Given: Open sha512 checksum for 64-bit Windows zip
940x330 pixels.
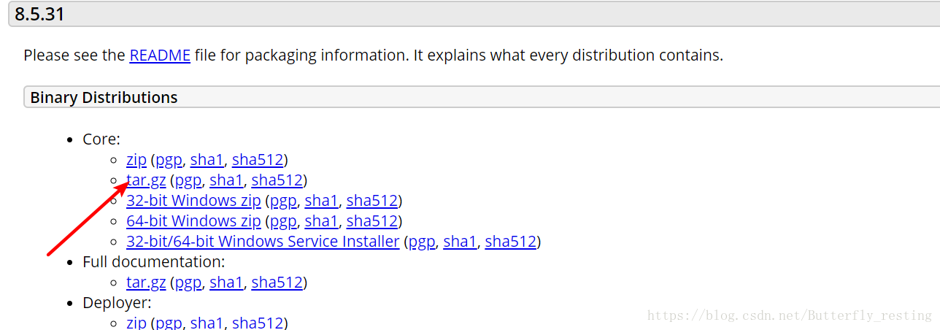Looking at the screenshot, I should coord(372,221).
